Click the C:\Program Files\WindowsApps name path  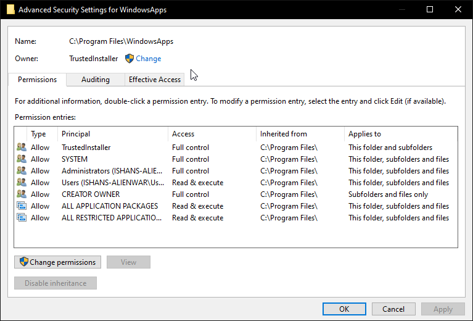point(121,41)
